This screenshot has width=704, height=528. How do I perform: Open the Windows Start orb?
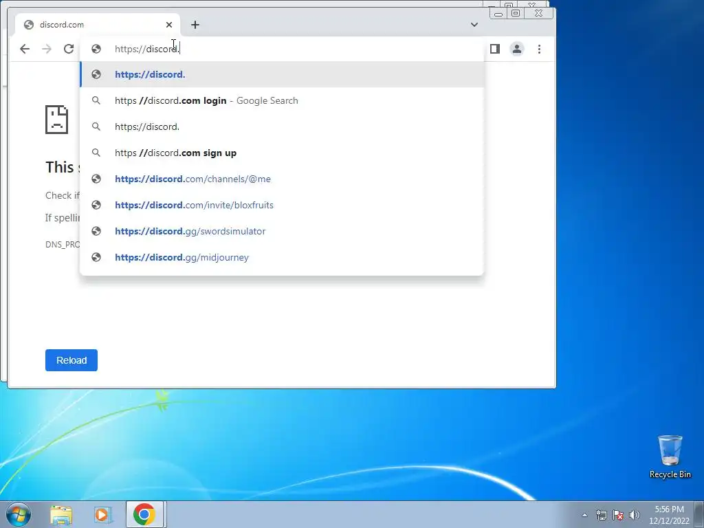19,514
